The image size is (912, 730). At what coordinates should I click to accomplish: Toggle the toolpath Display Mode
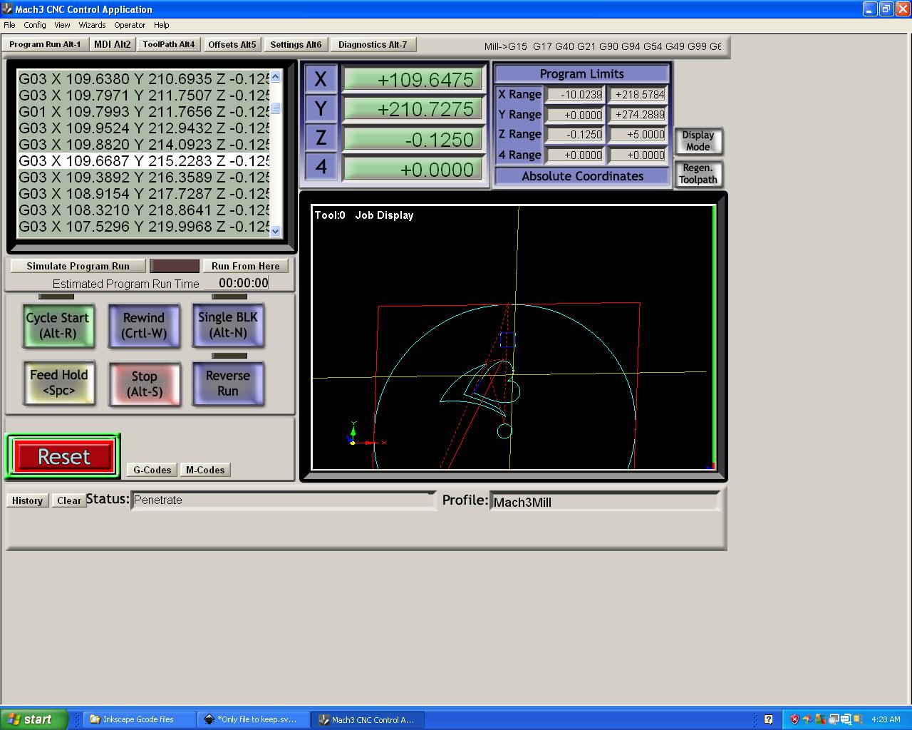[698, 140]
